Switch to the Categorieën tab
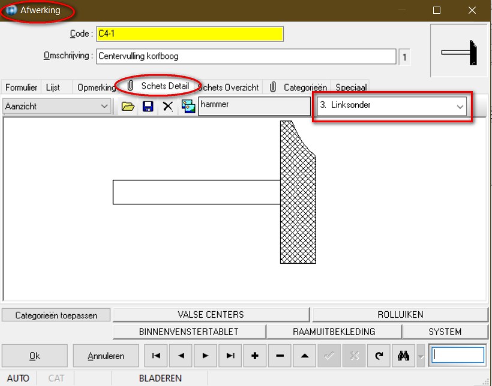The image size is (492, 386). [298, 87]
